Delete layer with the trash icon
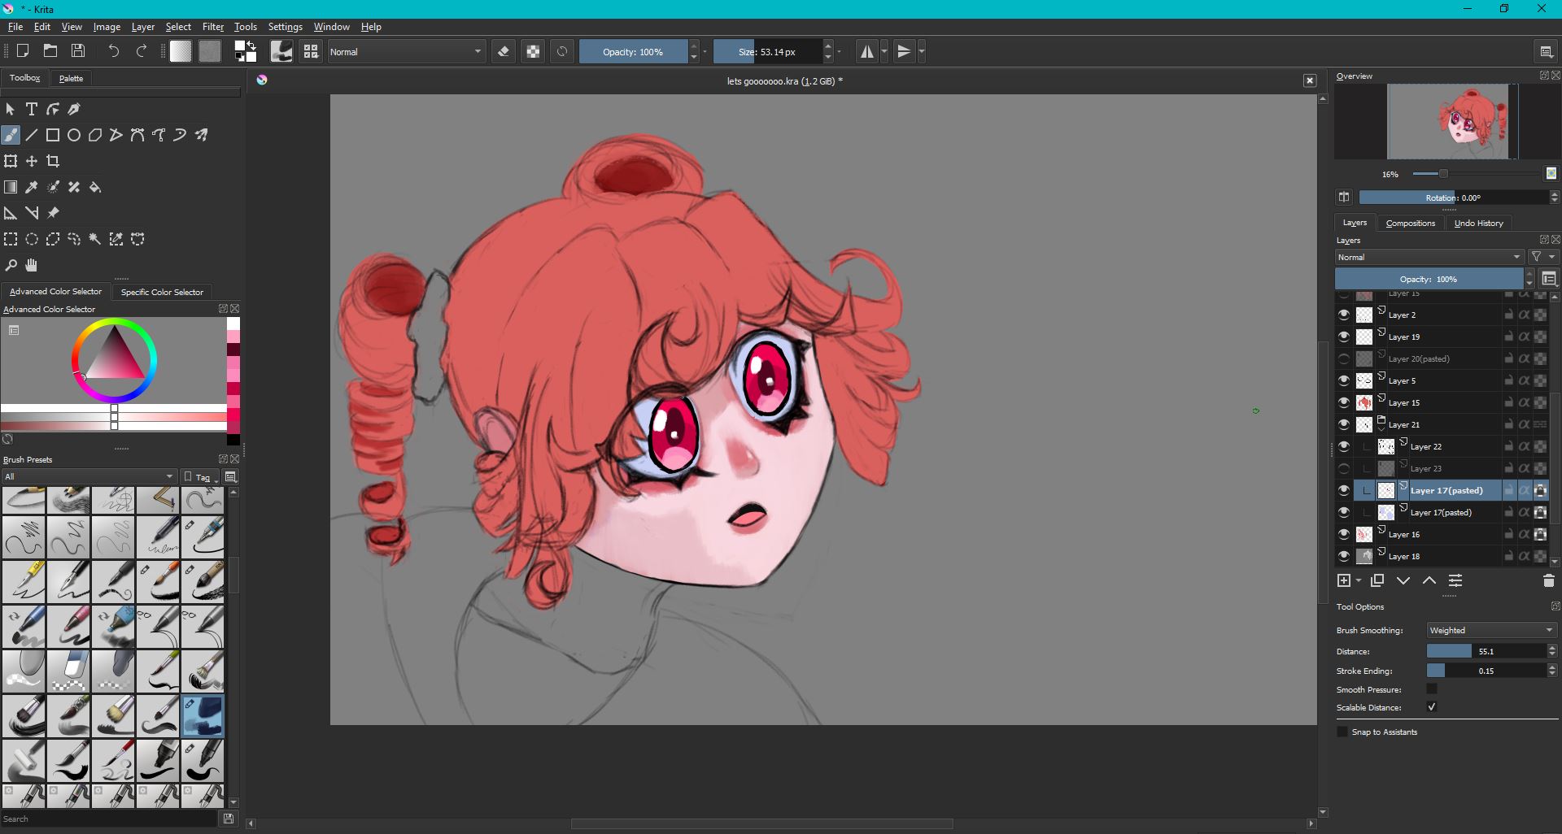 (1548, 580)
